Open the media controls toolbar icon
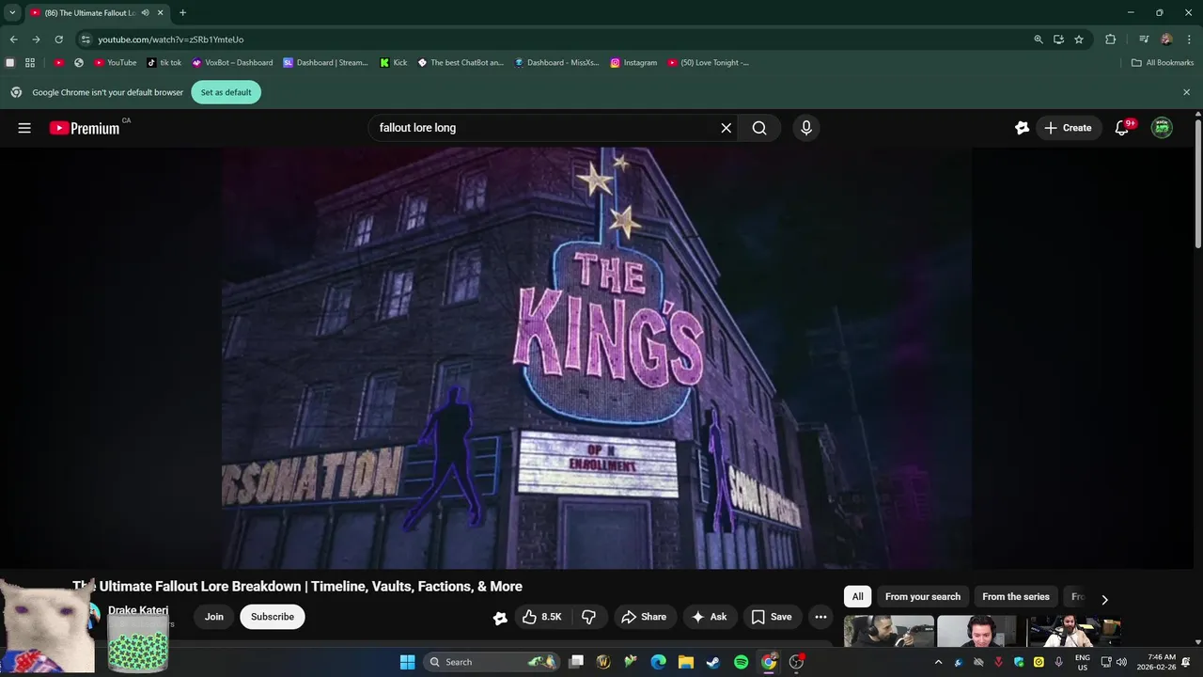The height and width of the screenshot is (677, 1203). 1144,39
